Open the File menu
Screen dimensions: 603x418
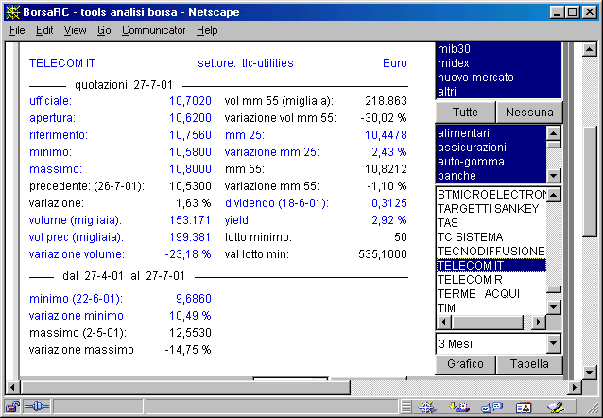pyautogui.click(x=17, y=30)
